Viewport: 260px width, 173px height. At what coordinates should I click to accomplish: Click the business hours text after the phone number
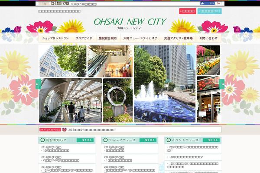pyautogui.click(x=84, y=4)
